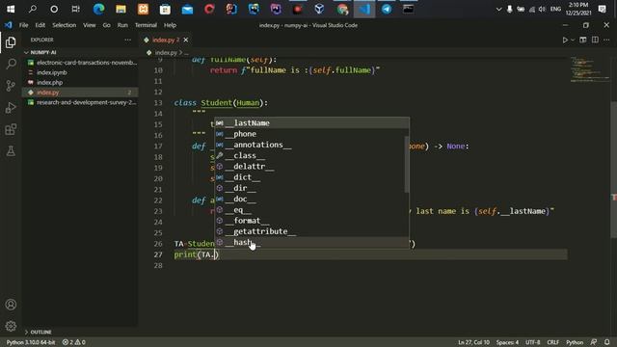Open the Accounts menu icon

point(11,305)
